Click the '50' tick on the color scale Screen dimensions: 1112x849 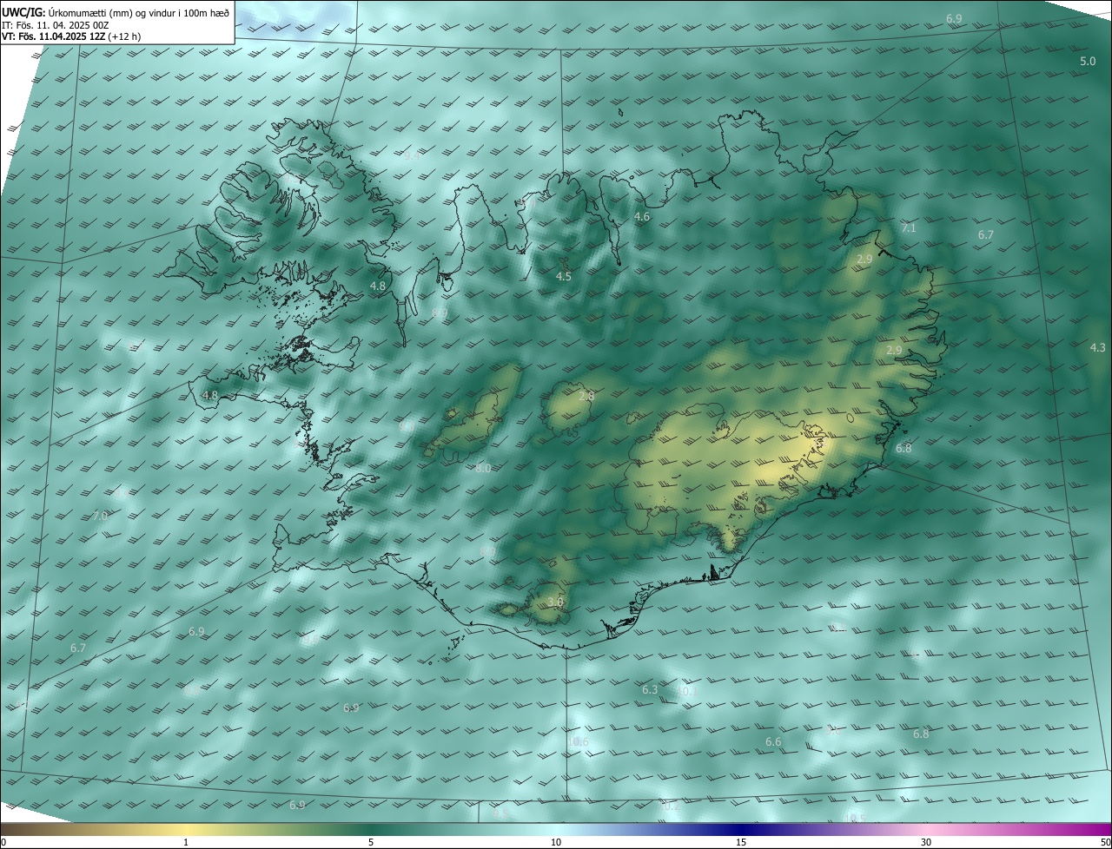[x=1105, y=842]
